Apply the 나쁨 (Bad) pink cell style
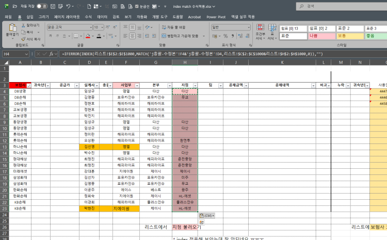Viewport: 387px width, 240px height. [x=321, y=36]
